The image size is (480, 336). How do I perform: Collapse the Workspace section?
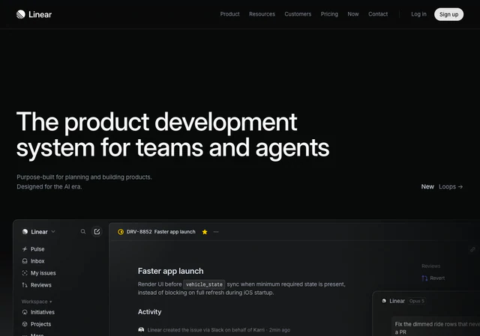pyautogui.click(x=37, y=302)
